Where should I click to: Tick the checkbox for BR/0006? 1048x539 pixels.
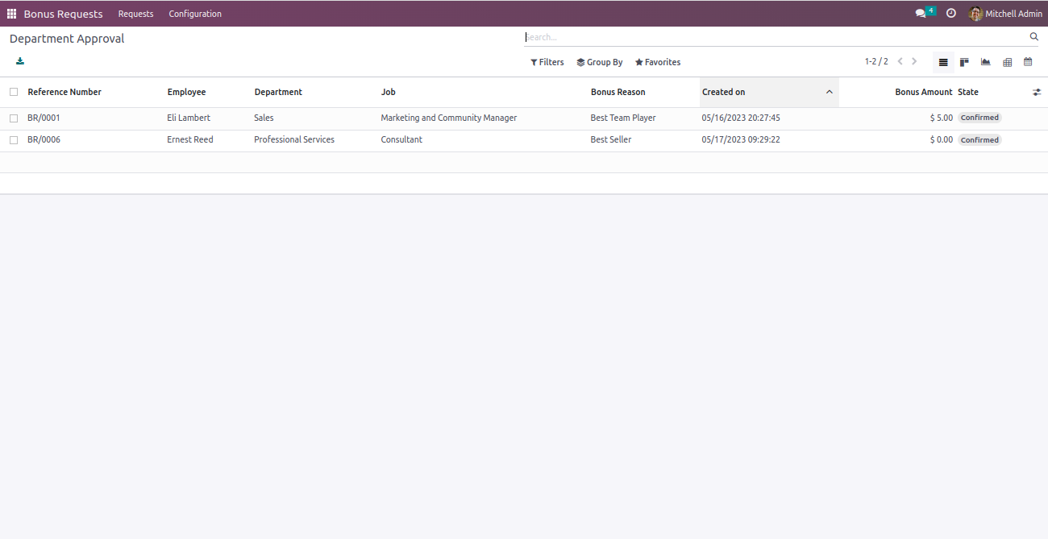click(14, 140)
